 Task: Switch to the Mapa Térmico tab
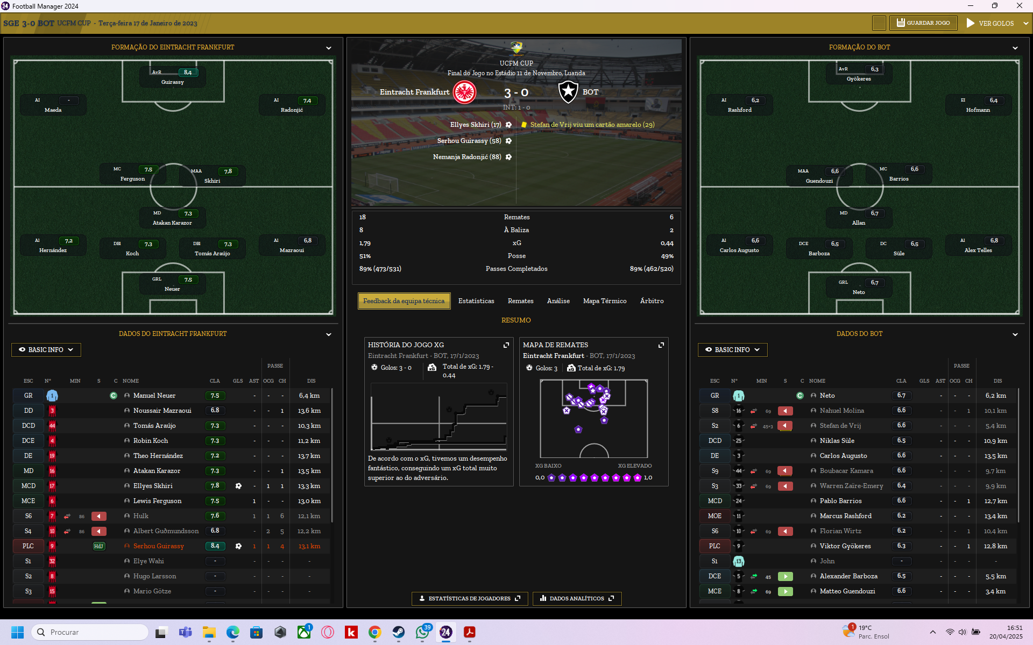605,301
